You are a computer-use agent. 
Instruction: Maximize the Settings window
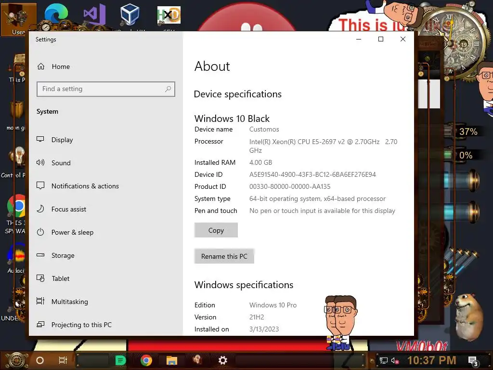coord(381,39)
